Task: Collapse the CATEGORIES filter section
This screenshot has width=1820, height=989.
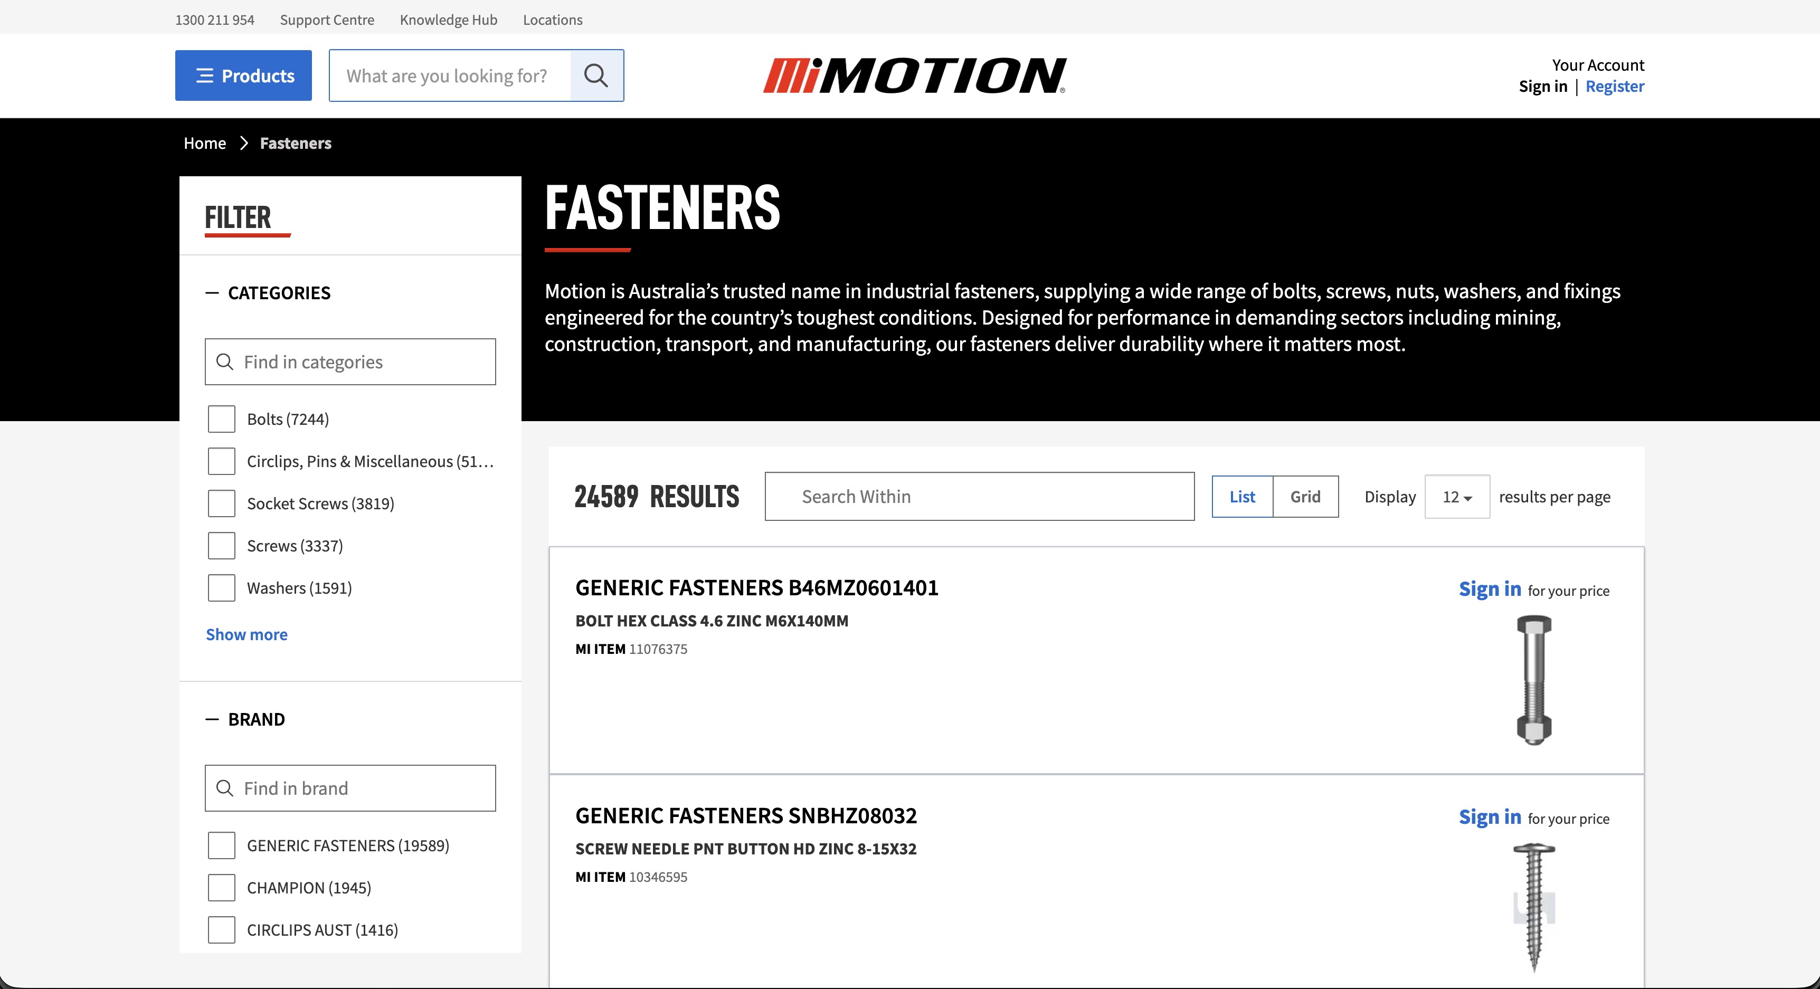Action: click(x=268, y=292)
